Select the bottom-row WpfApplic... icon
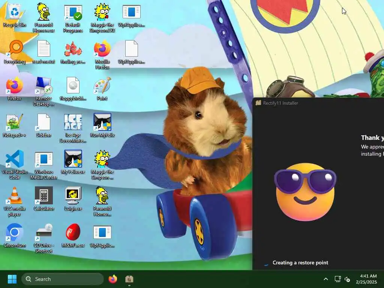384x288 pixels. coord(102,235)
